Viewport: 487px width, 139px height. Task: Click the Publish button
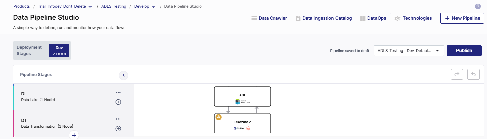pyautogui.click(x=464, y=51)
